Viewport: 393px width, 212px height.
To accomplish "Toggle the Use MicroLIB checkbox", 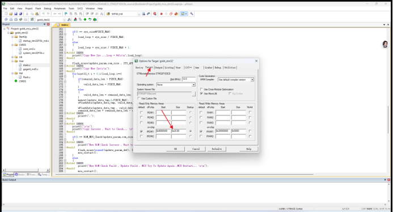I will point(201,93).
